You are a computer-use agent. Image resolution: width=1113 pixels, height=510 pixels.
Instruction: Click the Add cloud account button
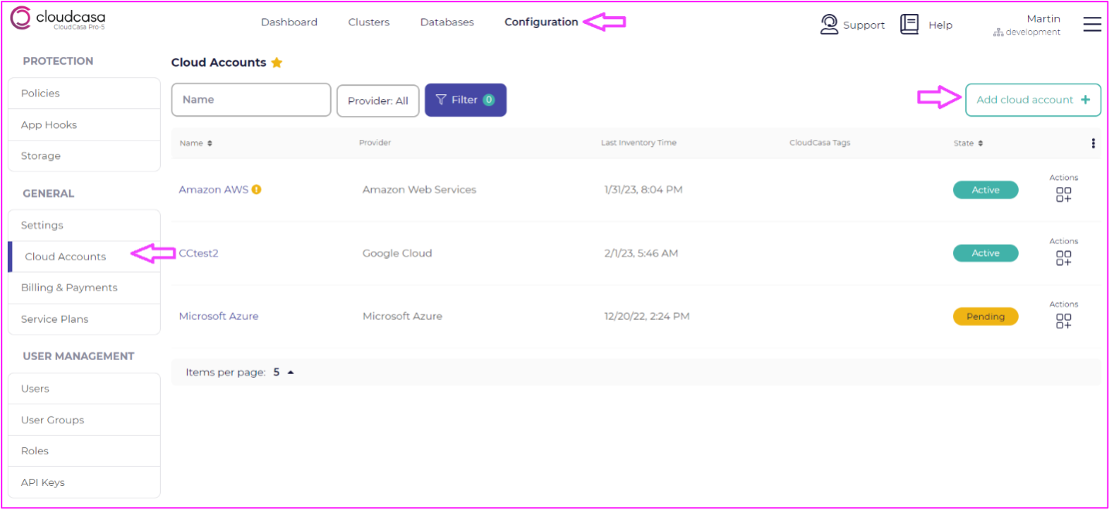point(1033,100)
